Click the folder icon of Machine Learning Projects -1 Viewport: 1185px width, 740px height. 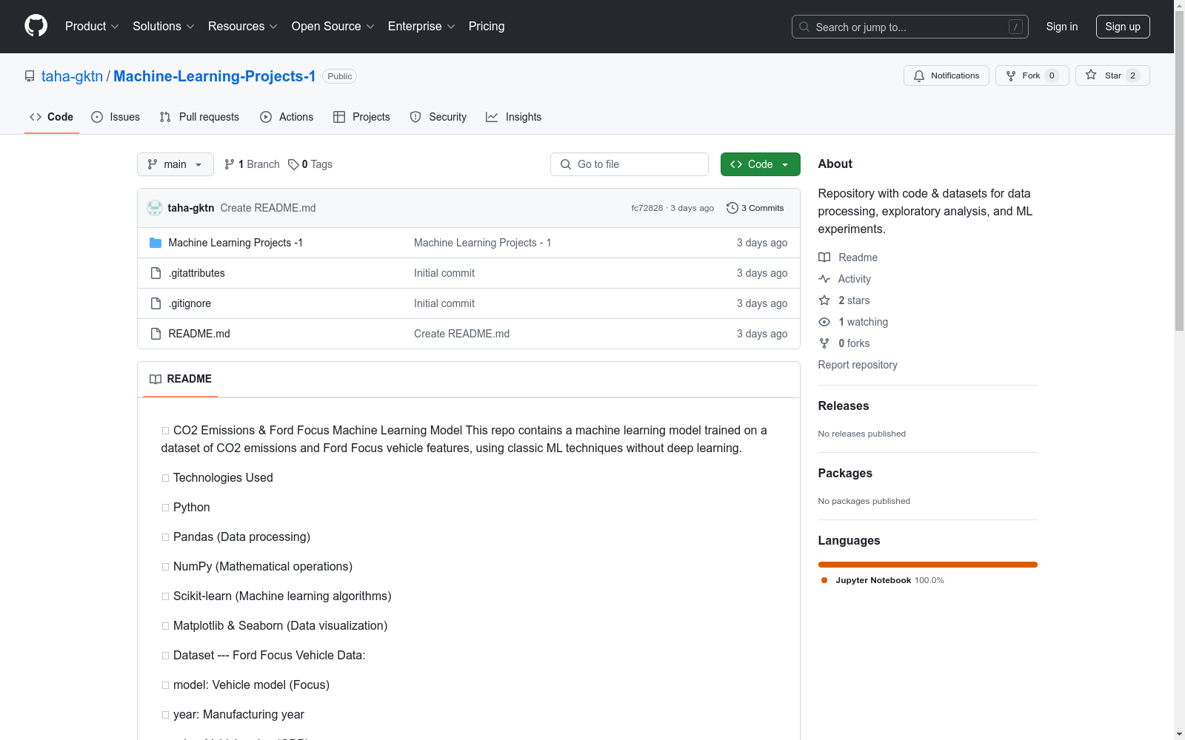[x=156, y=243]
